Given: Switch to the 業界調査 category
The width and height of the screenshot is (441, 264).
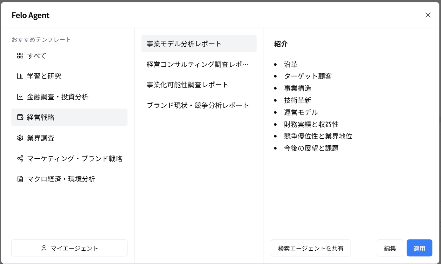Looking at the screenshot, I should pyautogui.click(x=69, y=138).
